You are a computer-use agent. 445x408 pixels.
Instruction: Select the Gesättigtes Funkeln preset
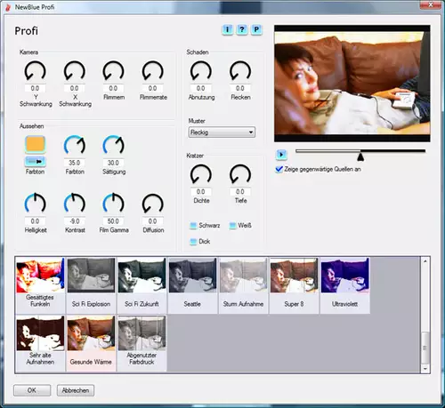(x=40, y=285)
